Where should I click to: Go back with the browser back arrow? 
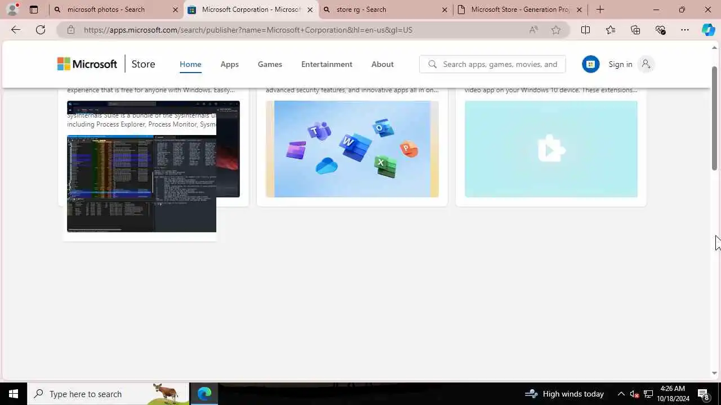tap(16, 30)
